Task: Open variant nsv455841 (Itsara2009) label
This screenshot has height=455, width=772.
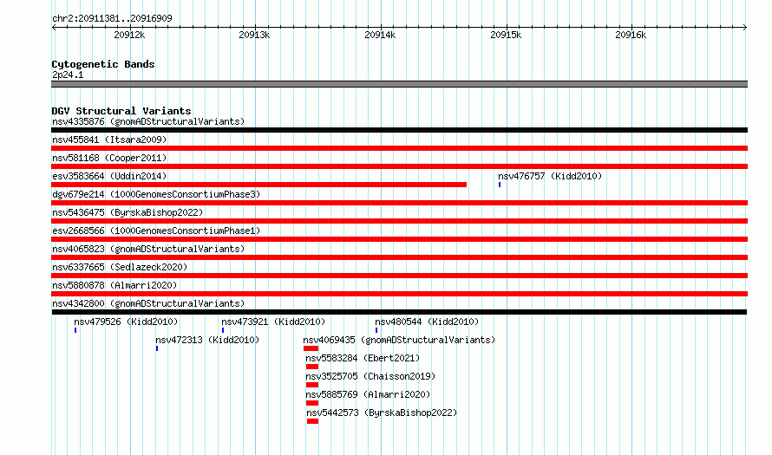Action: [109, 140]
